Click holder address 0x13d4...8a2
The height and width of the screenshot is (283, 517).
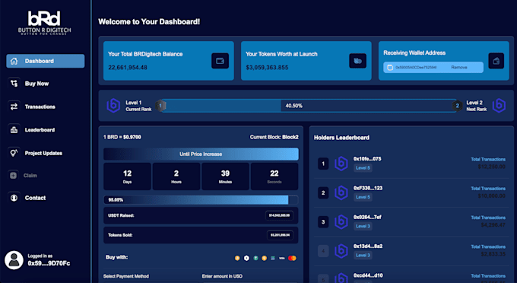click(x=368, y=246)
